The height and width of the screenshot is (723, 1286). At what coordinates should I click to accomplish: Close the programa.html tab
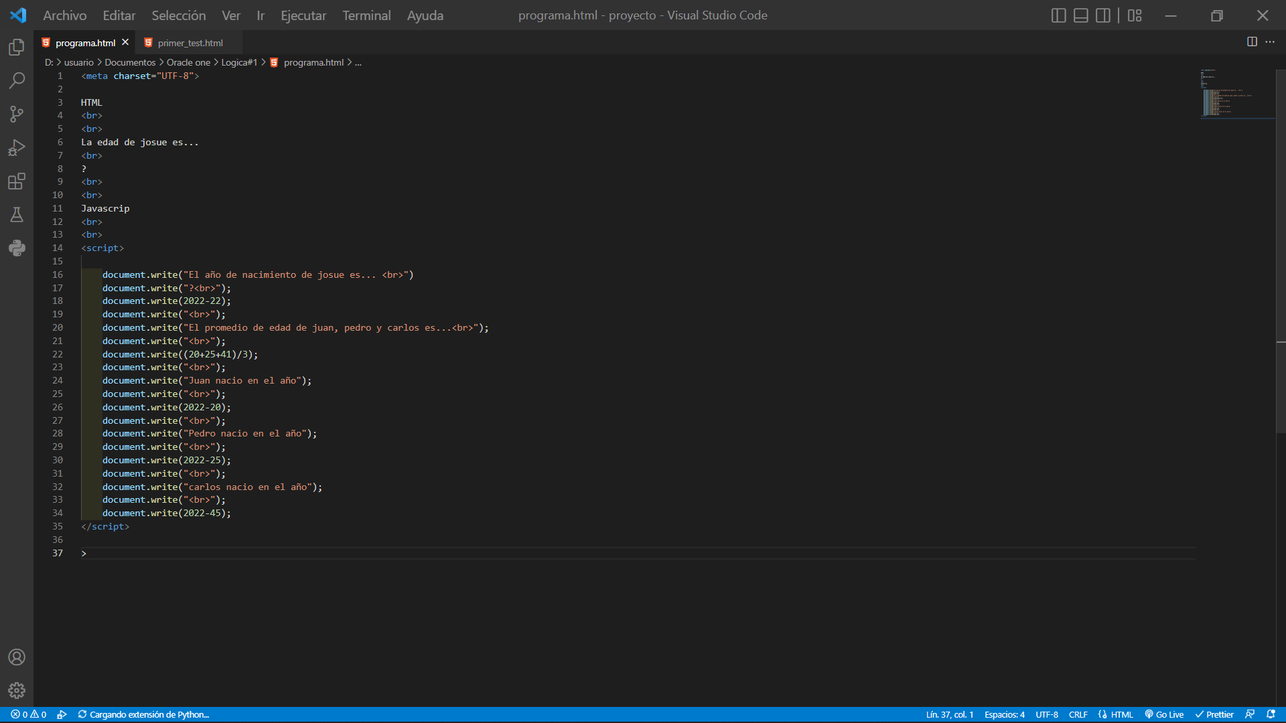pos(125,42)
